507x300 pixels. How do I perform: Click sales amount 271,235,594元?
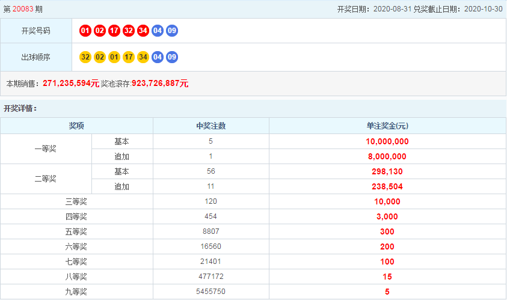[71, 84]
